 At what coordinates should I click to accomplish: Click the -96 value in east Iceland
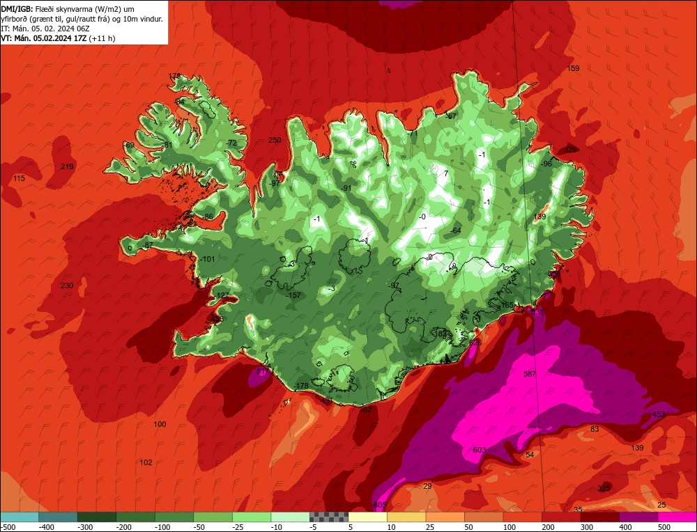tap(546, 164)
